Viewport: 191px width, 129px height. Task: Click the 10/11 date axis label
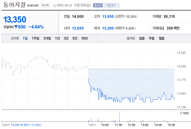click(x=92, y=125)
